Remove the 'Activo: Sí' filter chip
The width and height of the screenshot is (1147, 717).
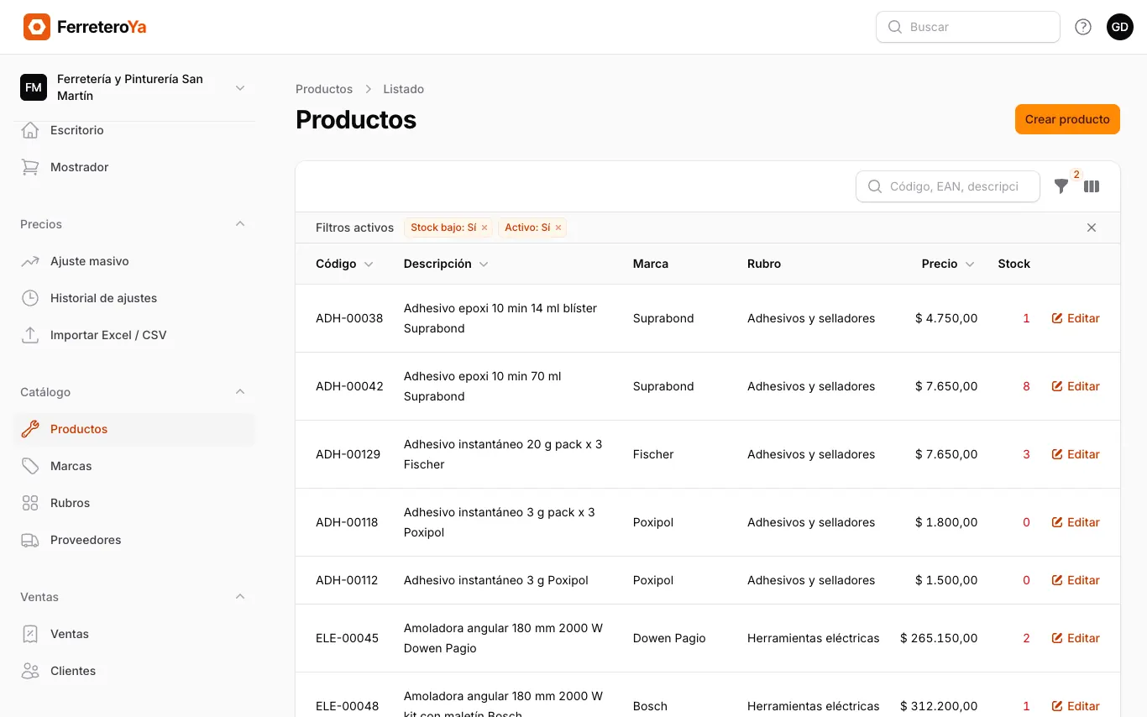(x=558, y=228)
